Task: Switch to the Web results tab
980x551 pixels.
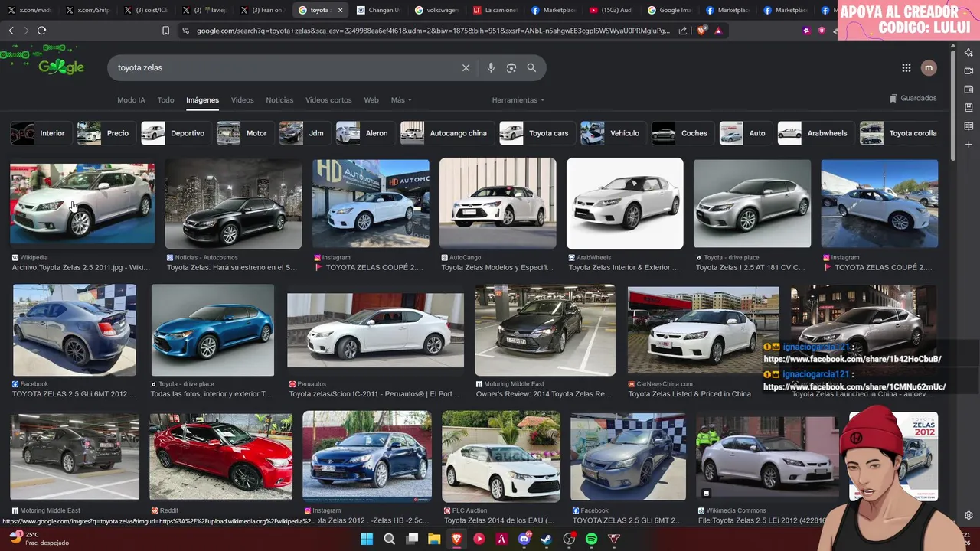Action: pos(371,100)
